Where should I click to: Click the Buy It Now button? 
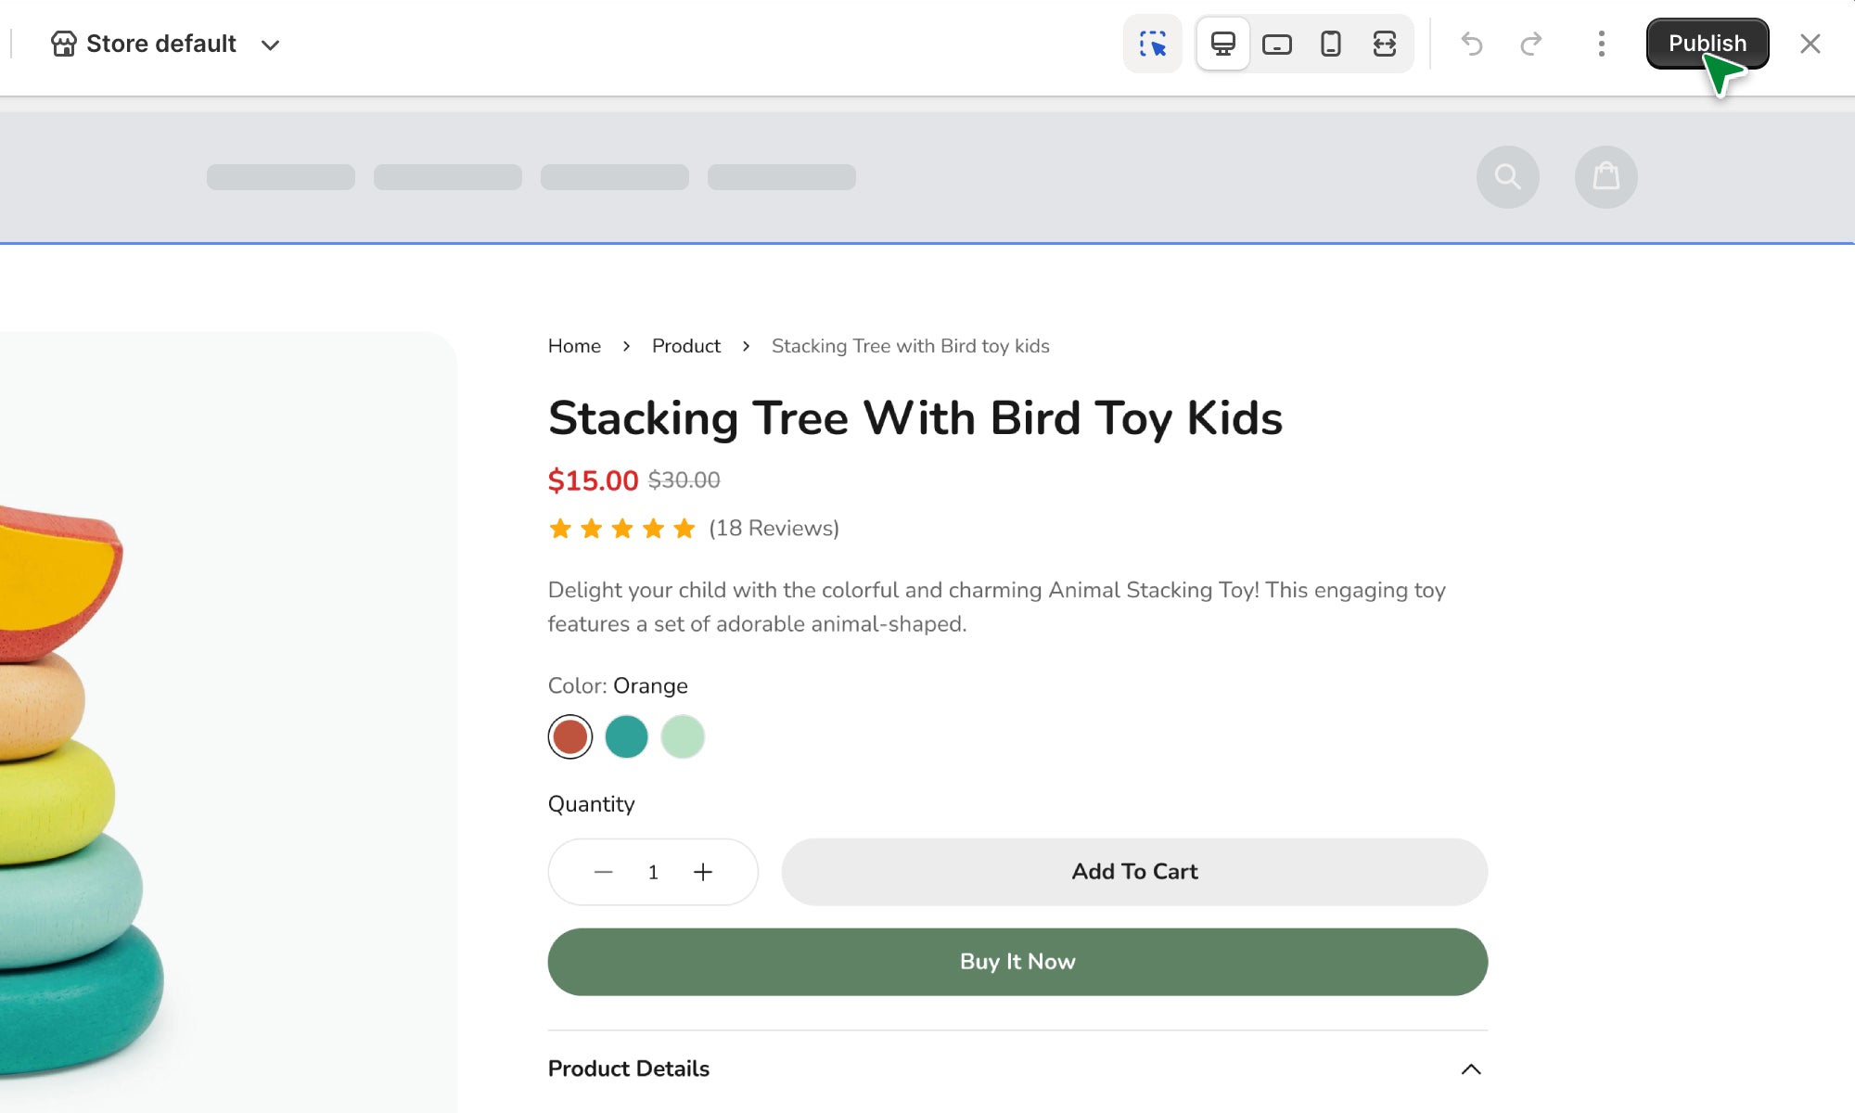click(1017, 962)
